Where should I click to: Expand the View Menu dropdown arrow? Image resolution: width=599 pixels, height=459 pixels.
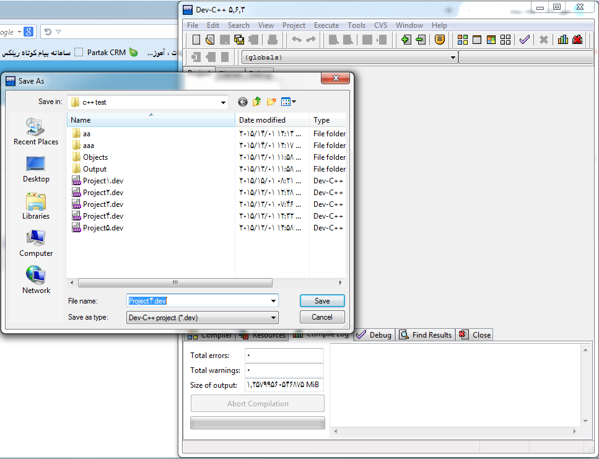click(294, 102)
